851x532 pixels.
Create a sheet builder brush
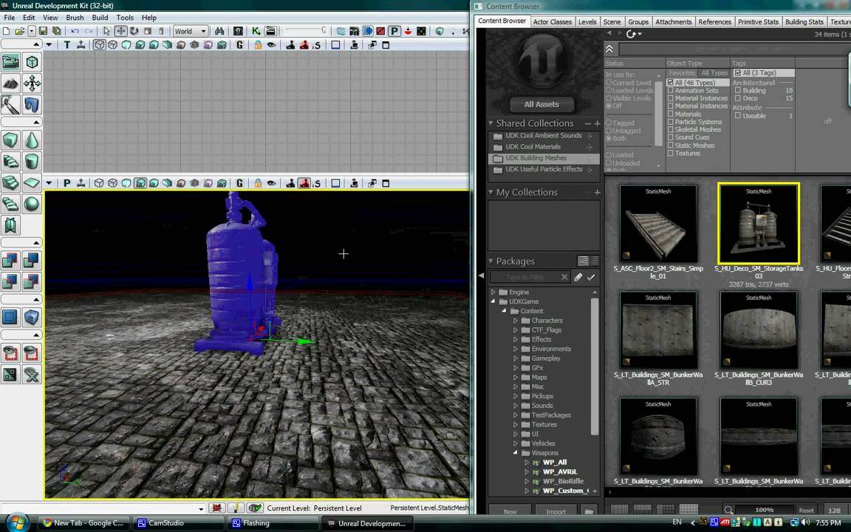click(32, 183)
